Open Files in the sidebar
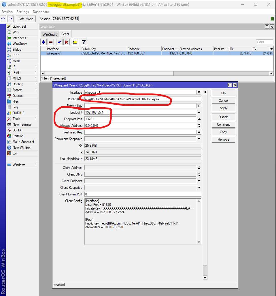The image size is (276, 296). pos(16,101)
